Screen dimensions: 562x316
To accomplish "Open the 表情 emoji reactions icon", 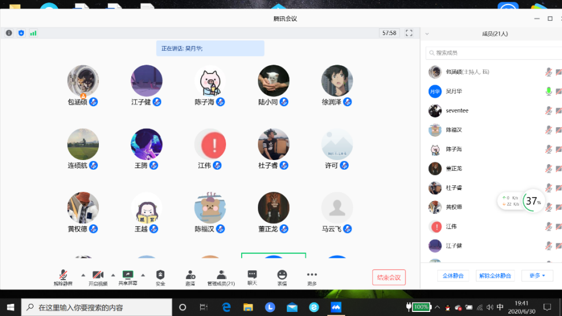I will click(x=282, y=275).
